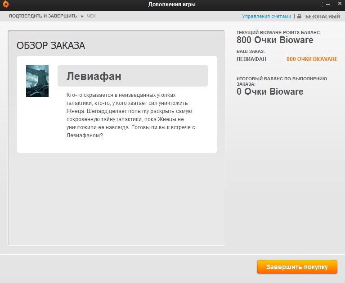The width and height of the screenshot is (345, 283).
Task: Click the ЛЕВИАФАН order line item
Action: coord(251,59)
